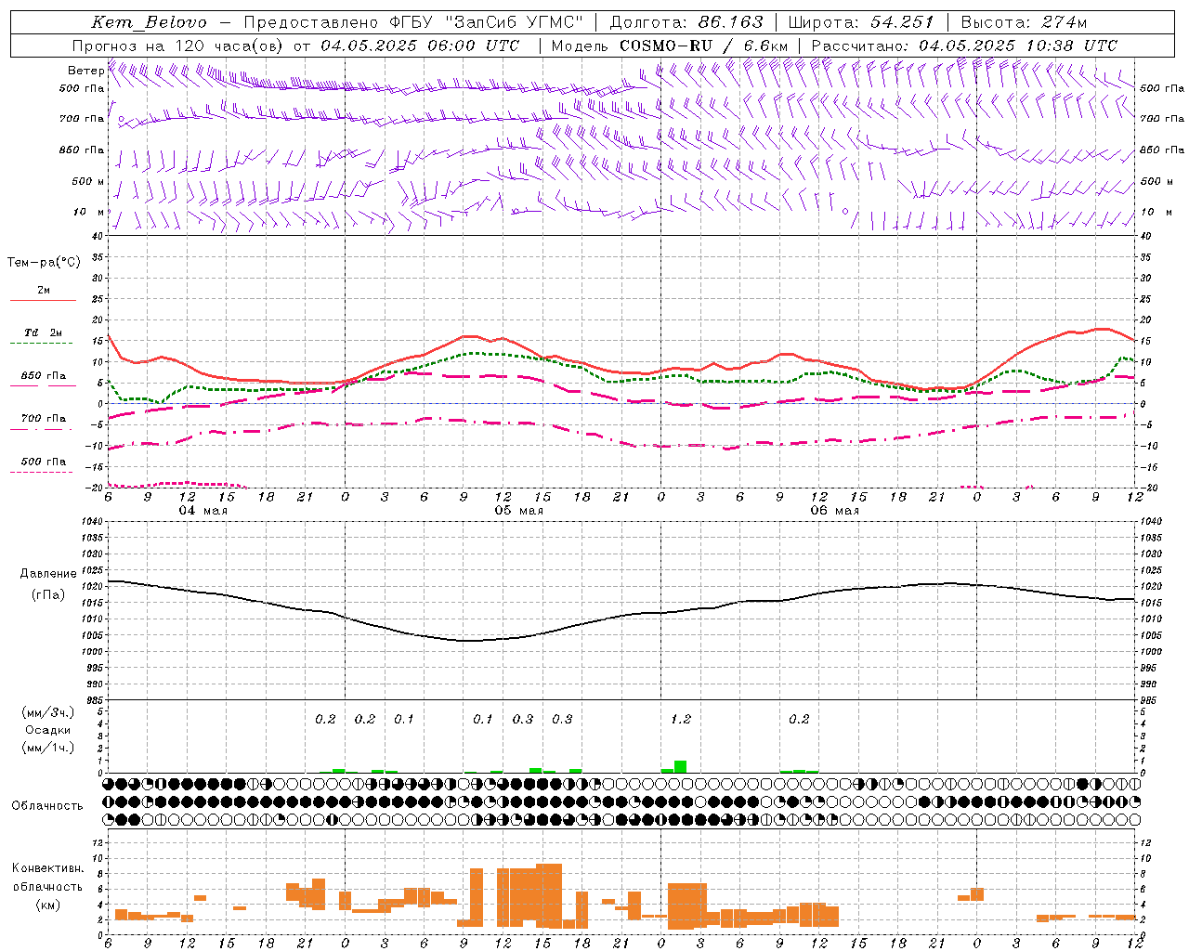Viewport: 1189px width, 951px height.
Task: Click the Модель COSMO-RU / 6.6км text
Action: click(x=670, y=46)
